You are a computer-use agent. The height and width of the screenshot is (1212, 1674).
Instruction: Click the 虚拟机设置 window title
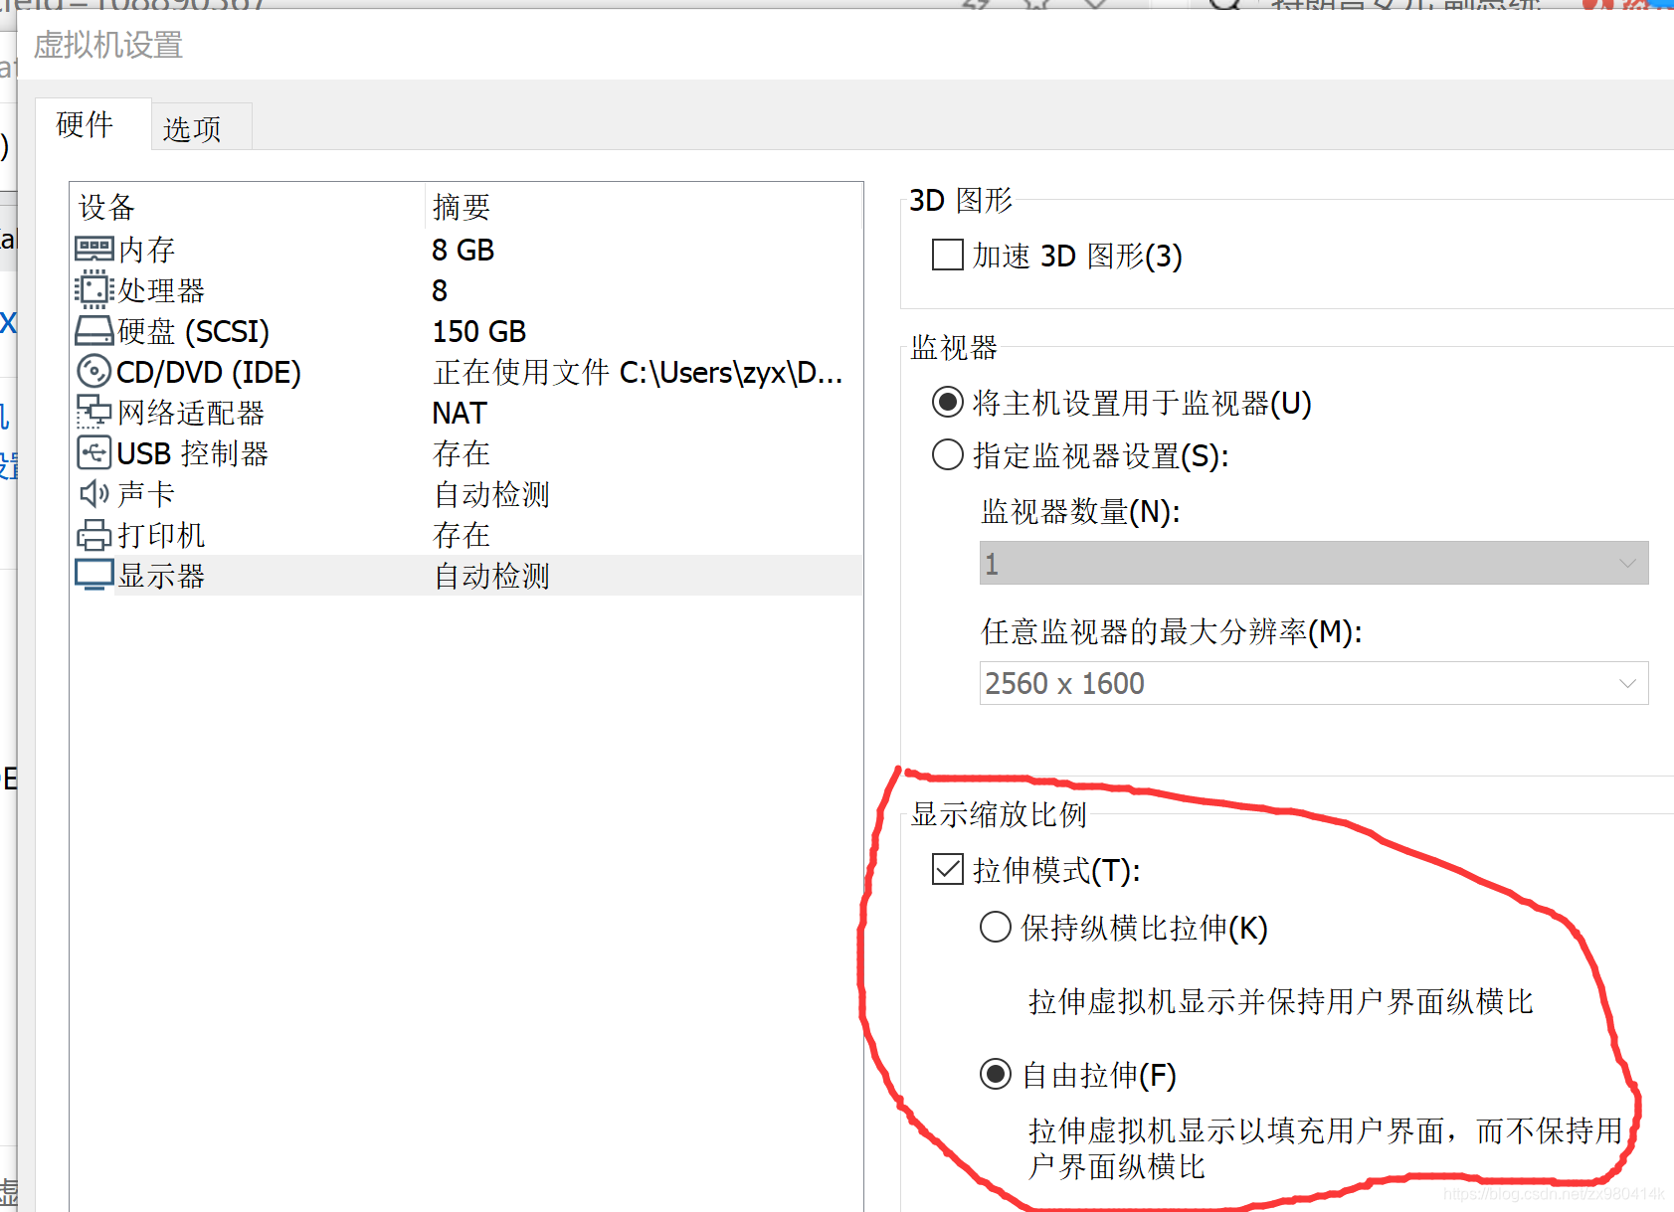108,45
